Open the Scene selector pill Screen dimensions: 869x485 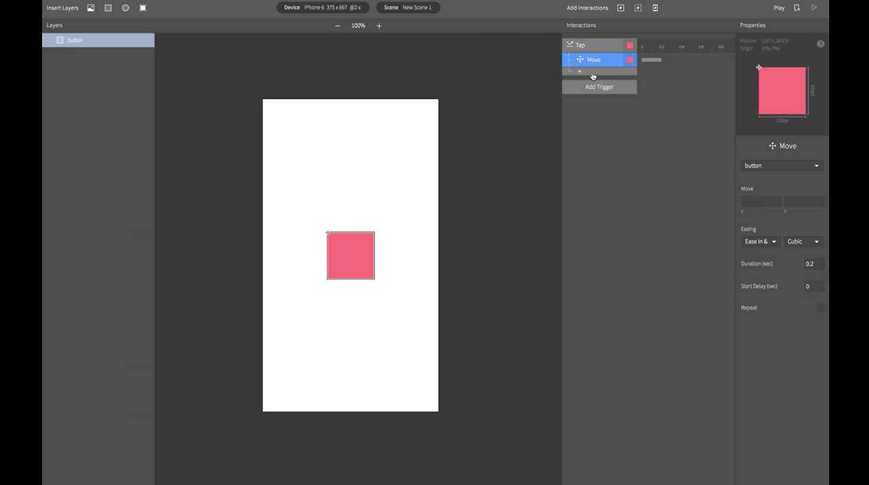407,7
